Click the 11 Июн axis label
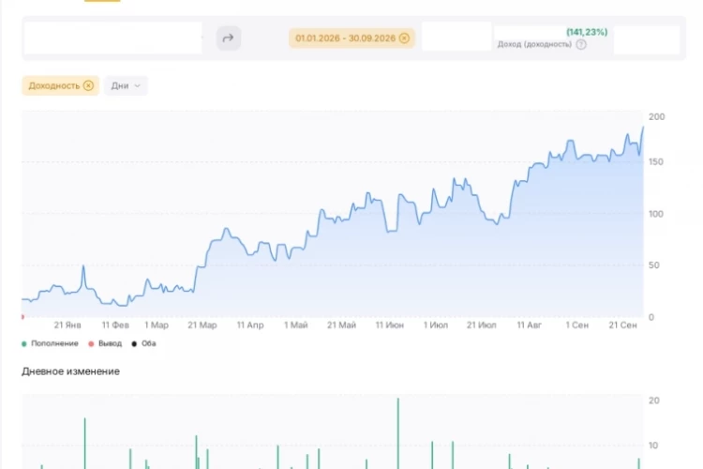The width and height of the screenshot is (703, 469). coord(390,325)
